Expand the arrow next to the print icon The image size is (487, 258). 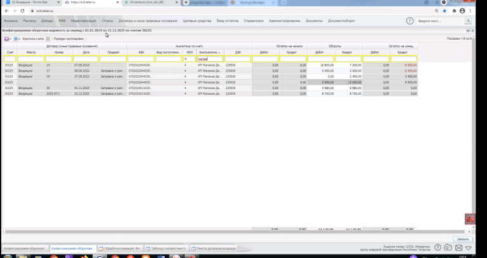point(19,39)
